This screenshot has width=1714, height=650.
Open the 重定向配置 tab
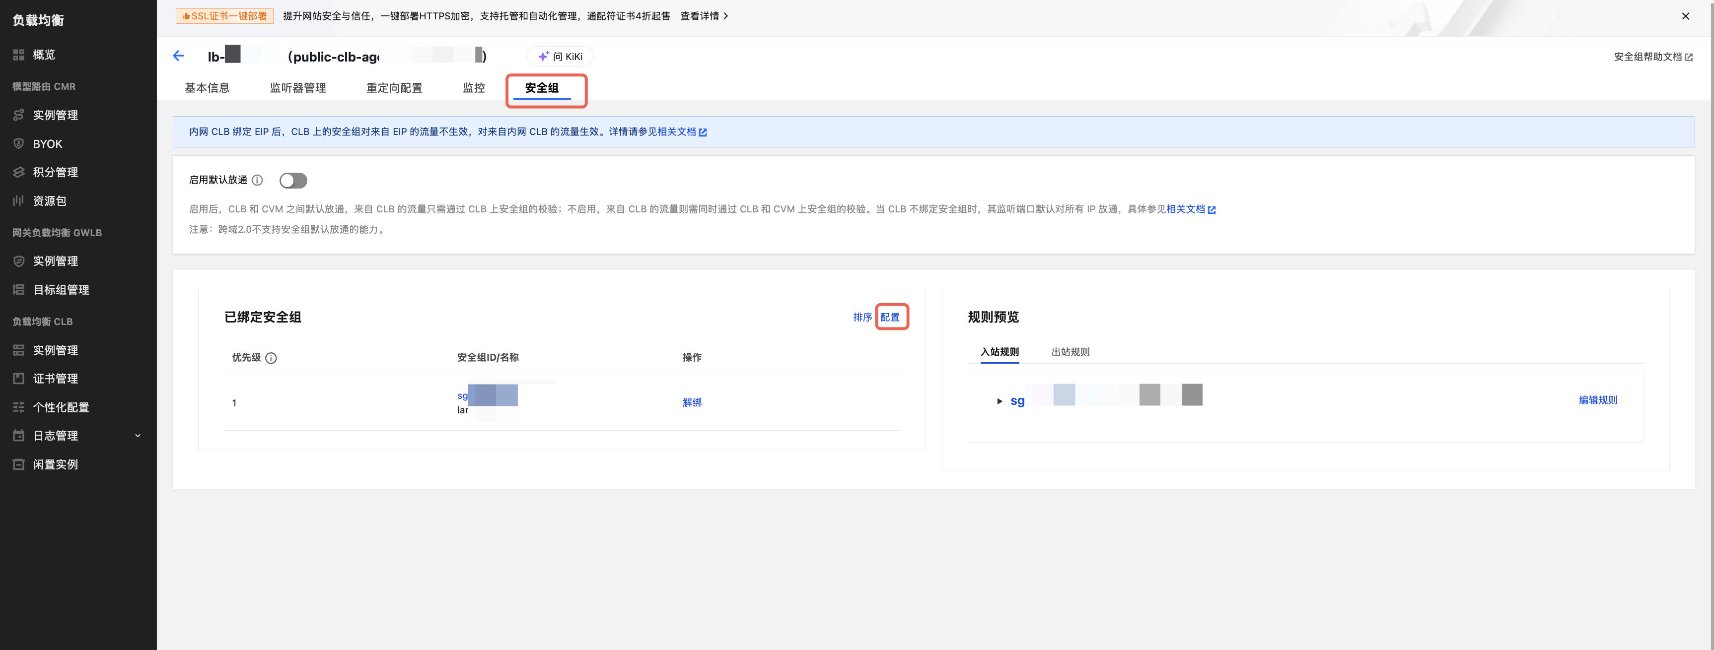[394, 88]
